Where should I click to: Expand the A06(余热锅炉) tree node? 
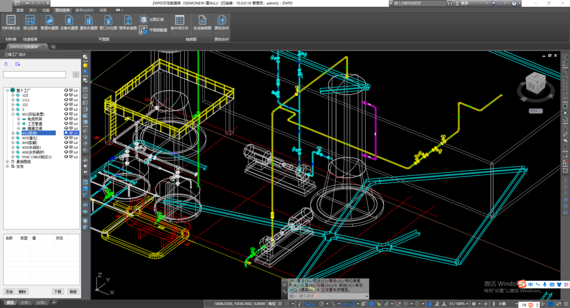coord(13,152)
